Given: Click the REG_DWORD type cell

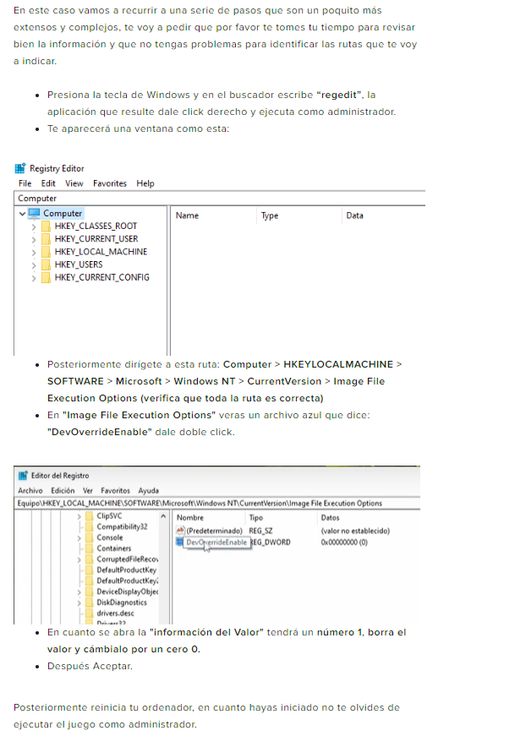Looking at the screenshot, I should pos(271,542).
